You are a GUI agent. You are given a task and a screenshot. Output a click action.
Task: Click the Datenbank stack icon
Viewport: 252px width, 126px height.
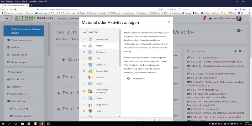pyautogui.click(x=90, y=65)
